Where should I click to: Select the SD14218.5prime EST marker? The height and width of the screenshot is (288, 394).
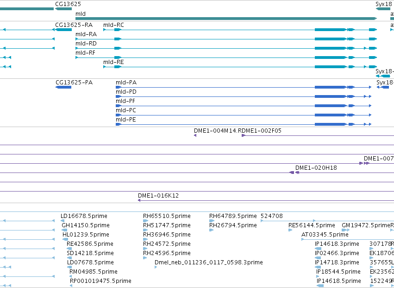pos(69,258)
